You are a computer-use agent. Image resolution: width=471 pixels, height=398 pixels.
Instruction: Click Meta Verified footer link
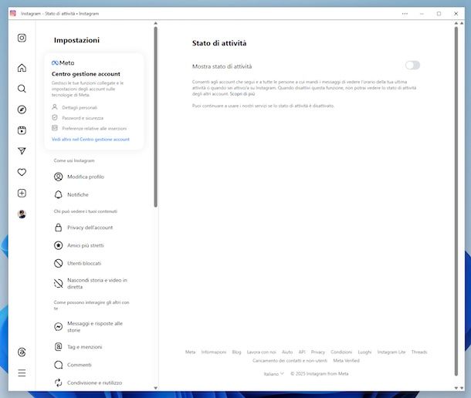(347, 360)
